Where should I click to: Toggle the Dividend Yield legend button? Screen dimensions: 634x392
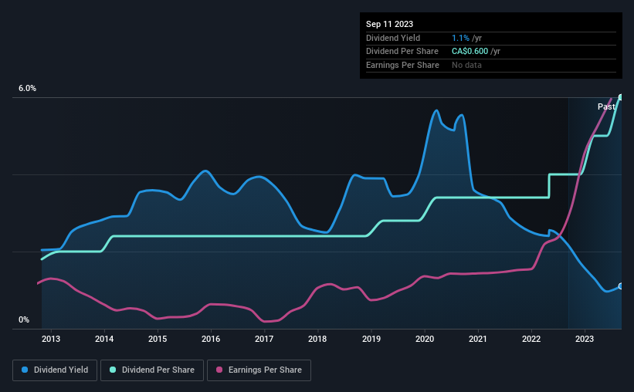(55, 370)
